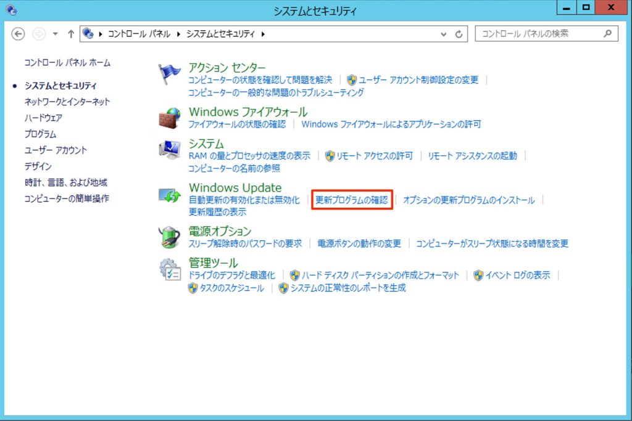Expand arrow before コントロール パネル in breadcrumb
The height and width of the screenshot is (421, 632).
pyautogui.click(x=101, y=34)
